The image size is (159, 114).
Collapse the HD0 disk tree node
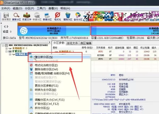coord(3,45)
